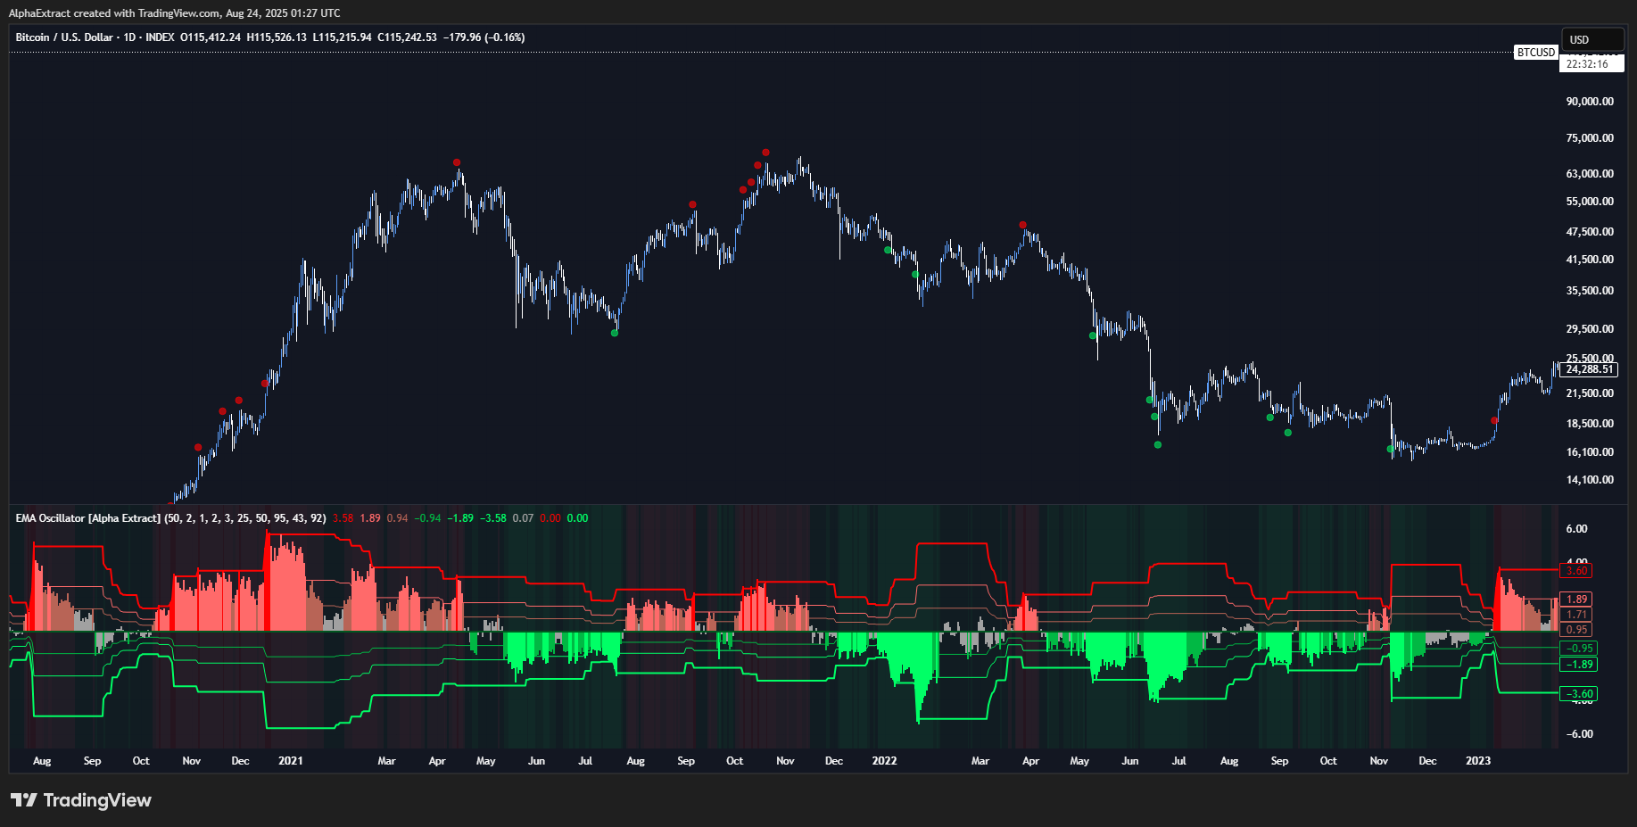Click the 35,500.00 price axis label
1637x827 pixels.
pos(1590,291)
